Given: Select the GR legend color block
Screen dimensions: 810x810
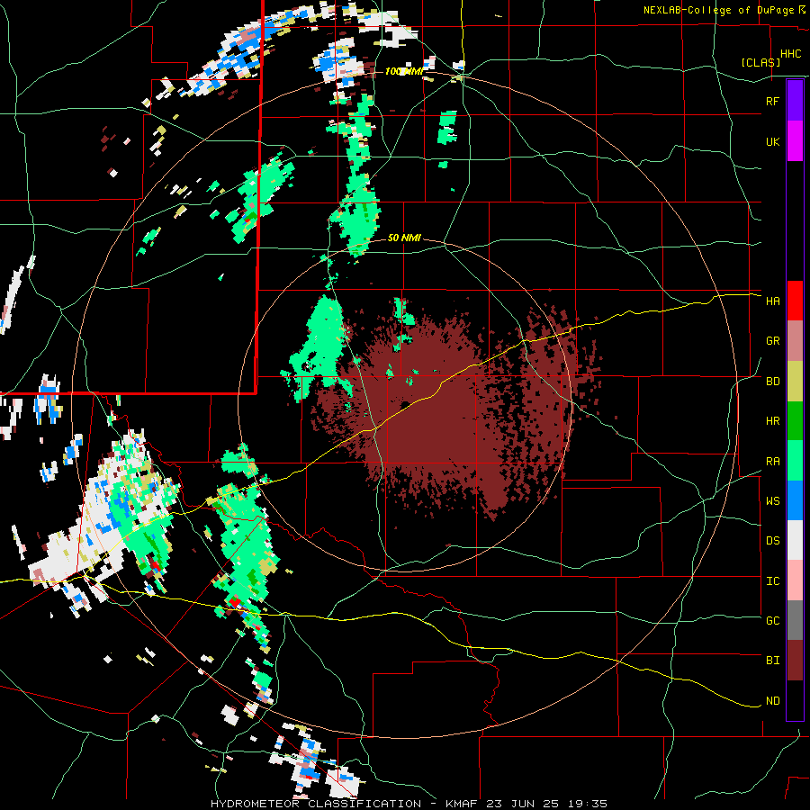Looking at the screenshot, I should (x=795, y=341).
